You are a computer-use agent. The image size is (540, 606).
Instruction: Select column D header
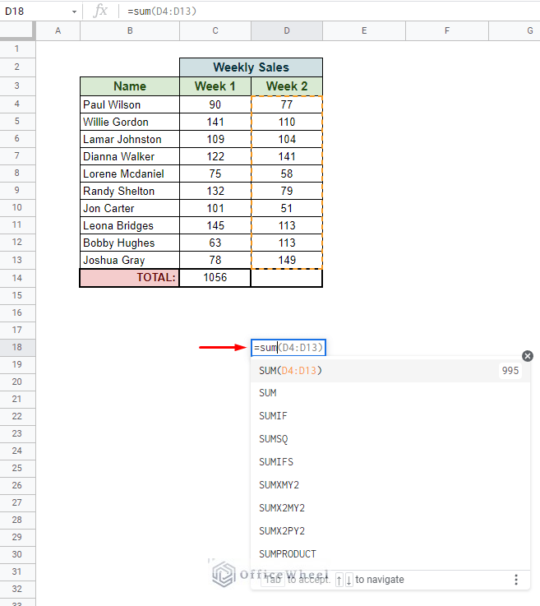287,31
